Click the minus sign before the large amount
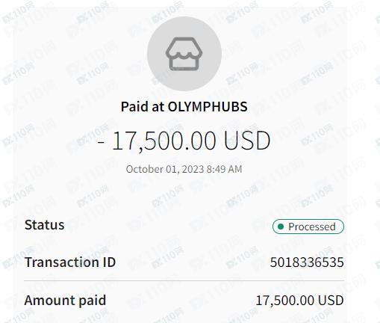Screen dimensions: 380x323 [101, 142]
